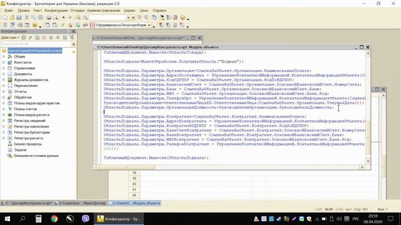This screenshot has width=401, height=225.
Task: Select the Журналы документов tree item
Action: 31,80
